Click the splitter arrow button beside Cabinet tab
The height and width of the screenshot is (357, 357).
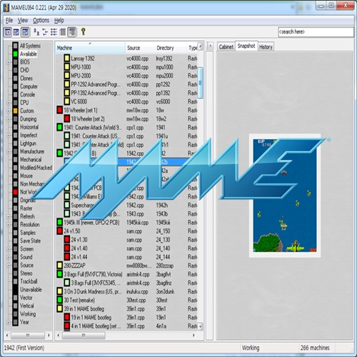[210, 46]
